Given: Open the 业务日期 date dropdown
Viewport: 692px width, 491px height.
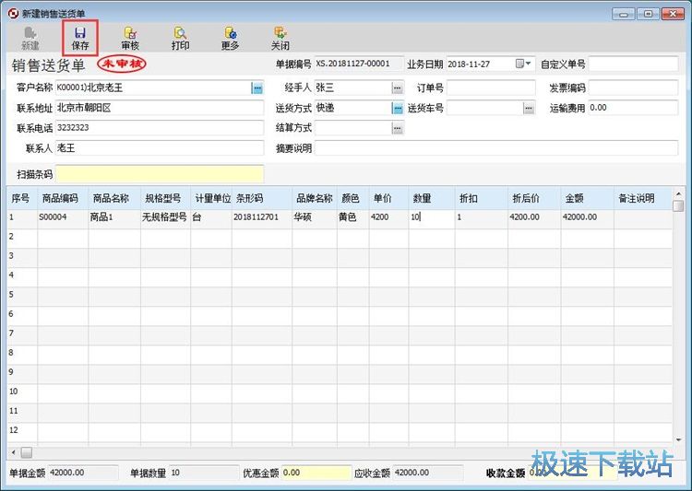Looking at the screenshot, I should click(x=523, y=64).
